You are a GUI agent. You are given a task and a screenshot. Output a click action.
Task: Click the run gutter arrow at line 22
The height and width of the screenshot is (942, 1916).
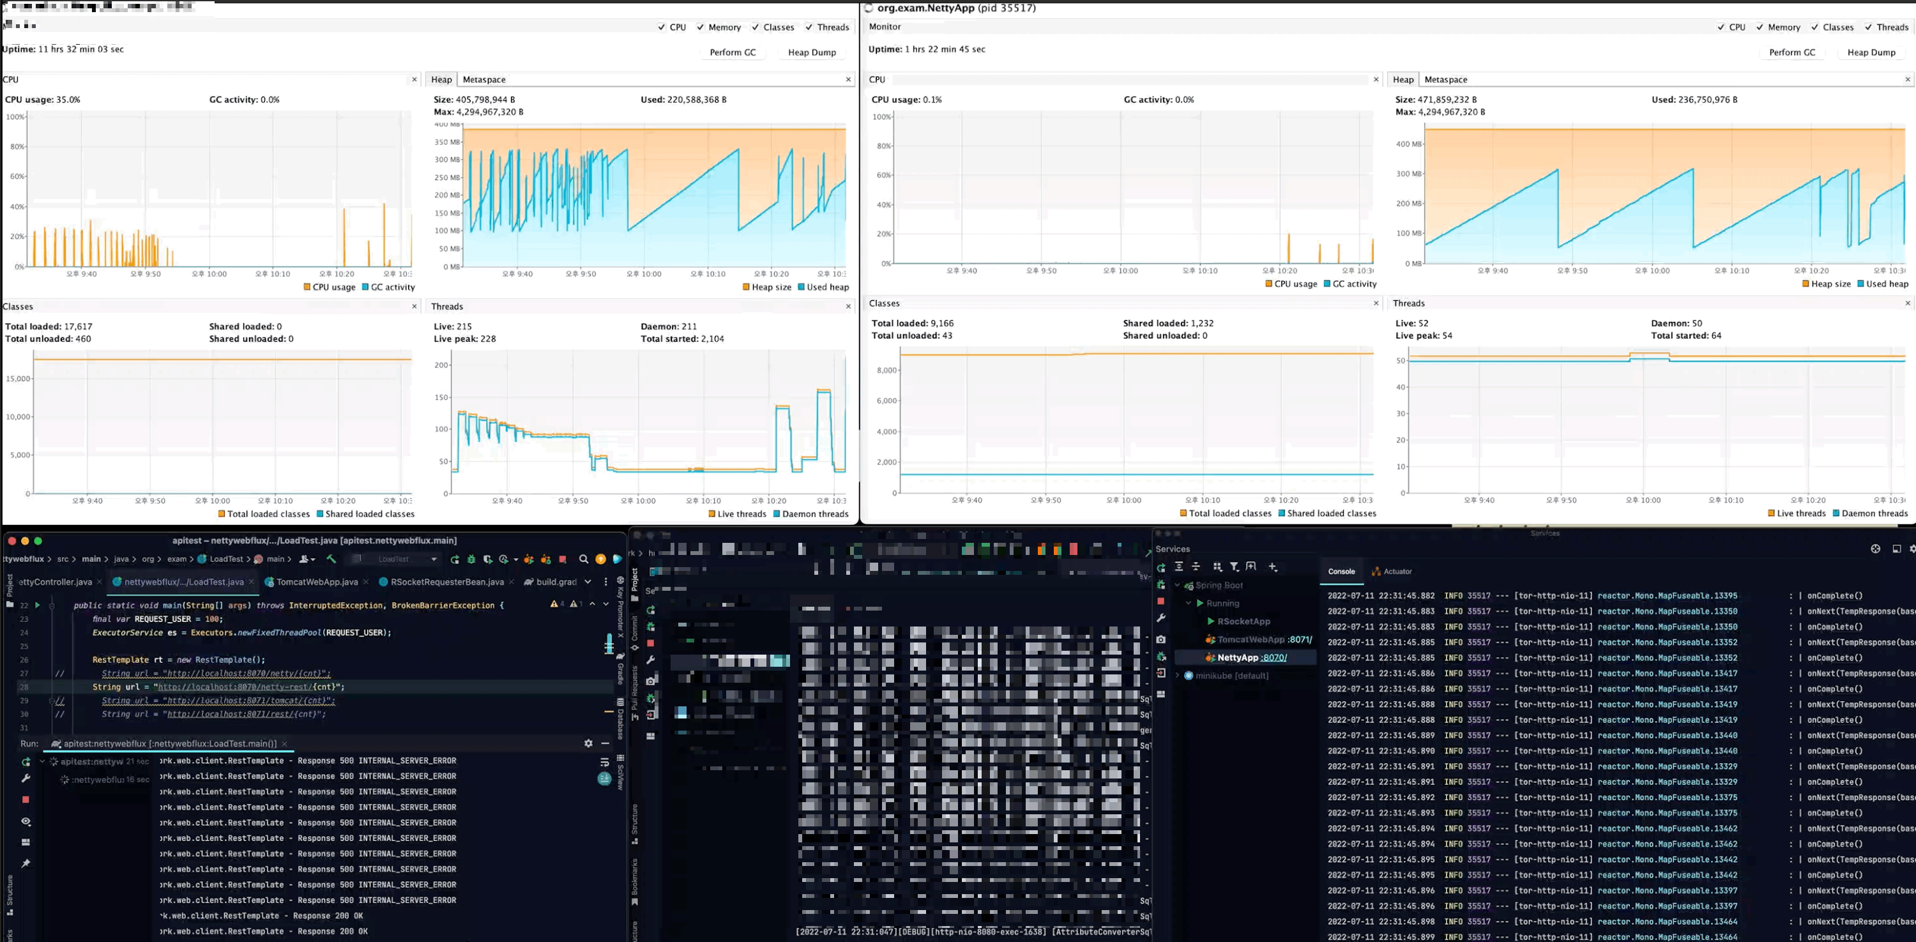coord(37,605)
